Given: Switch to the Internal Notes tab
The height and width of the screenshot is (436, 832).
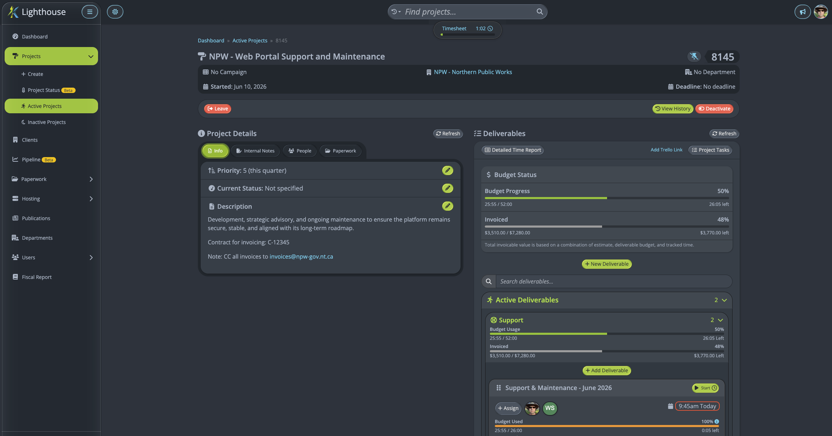Looking at the screenshot, I should point(256,151).
